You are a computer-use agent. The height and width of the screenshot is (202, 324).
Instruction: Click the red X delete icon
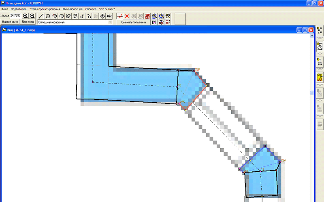coord(127,16)
